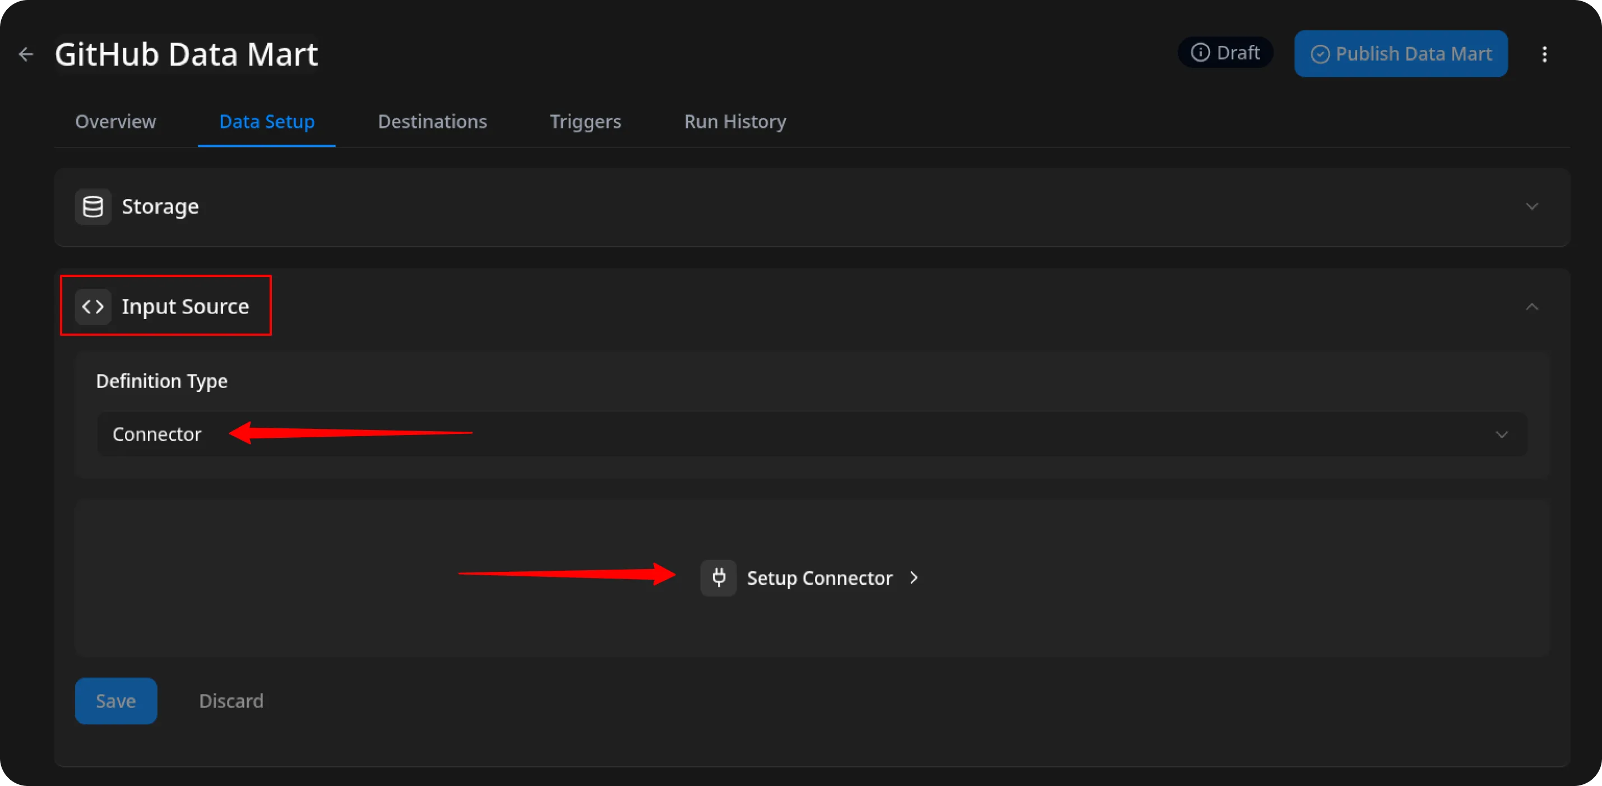Open Setup Connector
This screenshot has height=786, width=1602.
tap(819, 577)
